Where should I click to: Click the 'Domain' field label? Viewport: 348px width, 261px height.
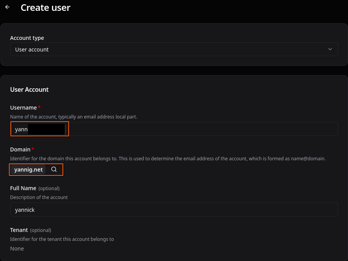click(x=20, y=149)
